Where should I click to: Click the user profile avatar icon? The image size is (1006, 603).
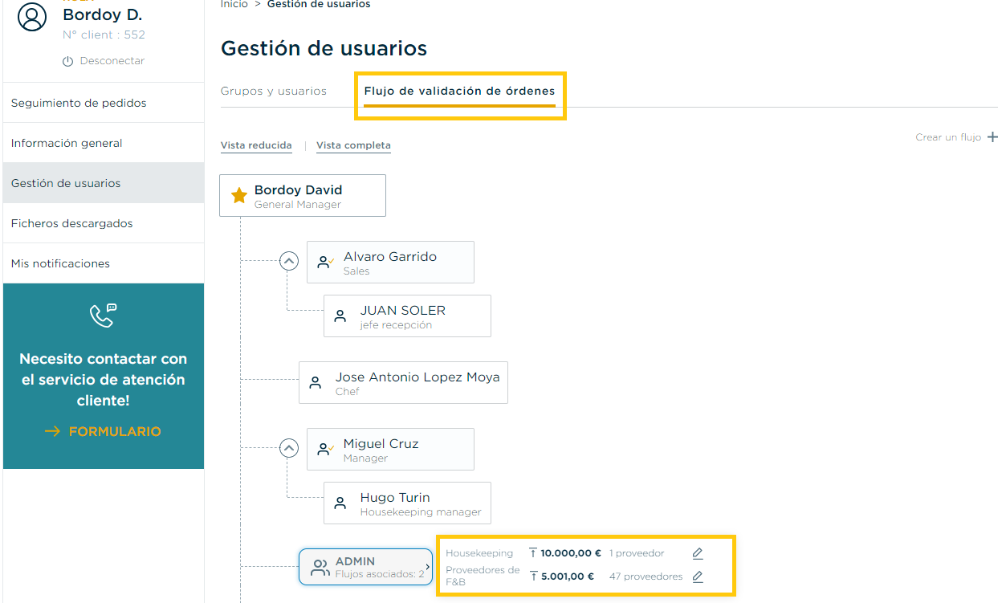pos(32,16)
